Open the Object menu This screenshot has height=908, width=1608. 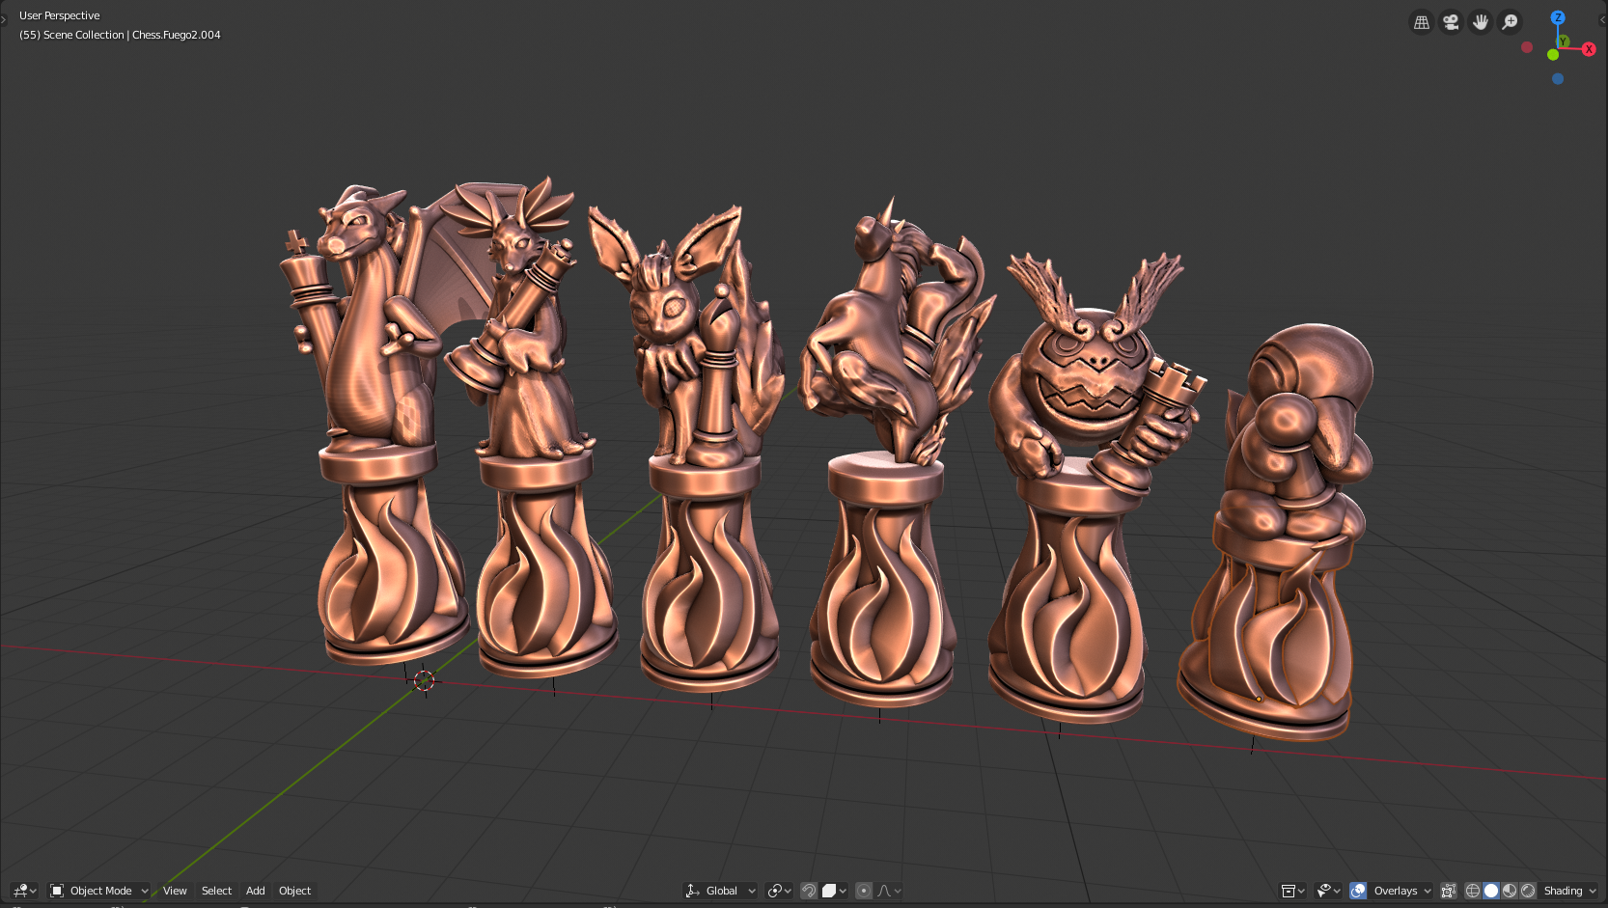click(x=294, y=891)
